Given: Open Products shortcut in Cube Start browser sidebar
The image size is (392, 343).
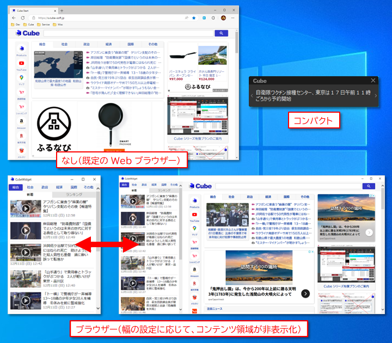Looking at the screenshot, I should coord(21,50).
